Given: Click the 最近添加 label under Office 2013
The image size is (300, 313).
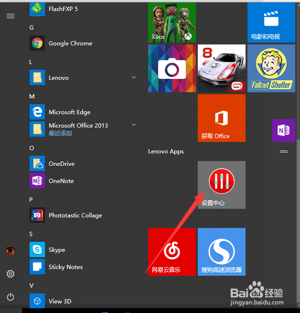Looking at the screenshot, I should pyautogui.click(x=60, y=133).
